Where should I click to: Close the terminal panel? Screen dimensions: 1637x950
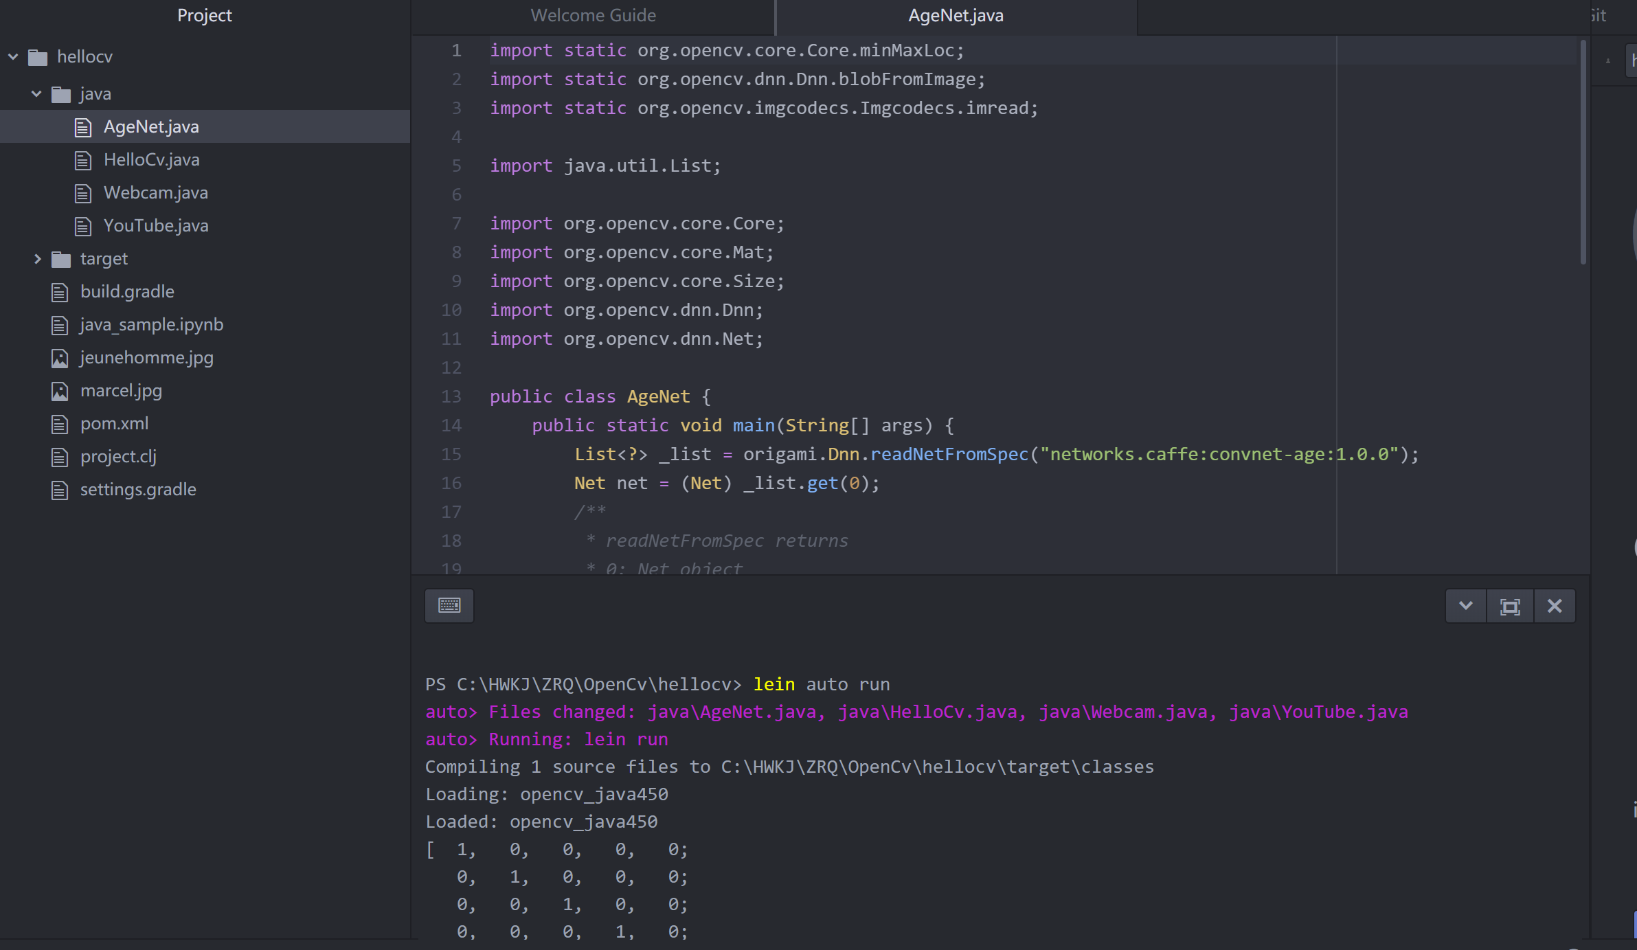click(x=1555, y=606)
